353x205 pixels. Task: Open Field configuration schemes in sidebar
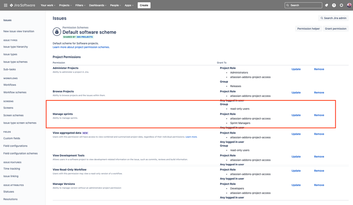(x=20, y=153)
